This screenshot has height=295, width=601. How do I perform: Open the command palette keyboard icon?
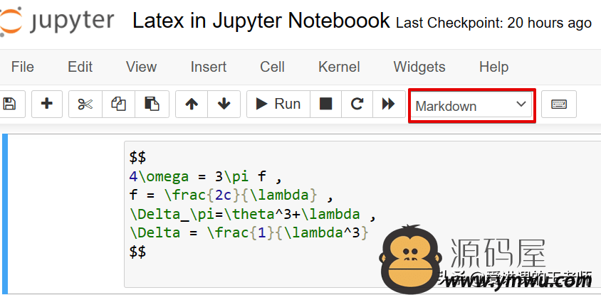tap(559, 104)
